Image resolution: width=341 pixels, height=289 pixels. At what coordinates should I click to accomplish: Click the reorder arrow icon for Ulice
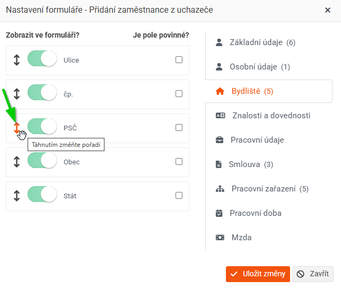(17, 60)
